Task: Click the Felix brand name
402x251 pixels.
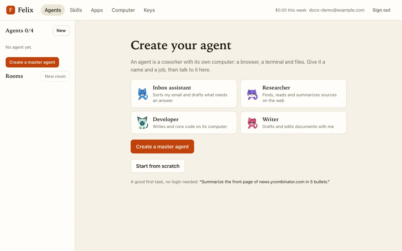Action: (25, 10)
